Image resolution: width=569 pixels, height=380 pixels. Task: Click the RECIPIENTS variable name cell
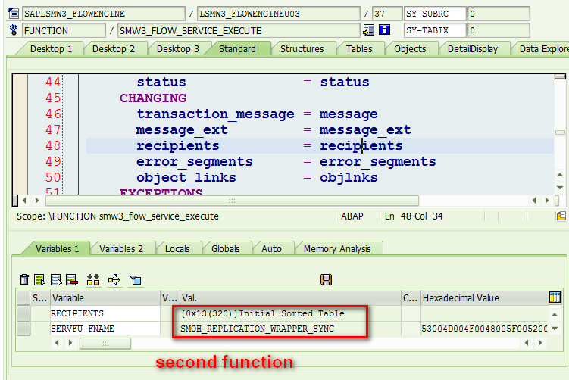[x=105, y=313]
